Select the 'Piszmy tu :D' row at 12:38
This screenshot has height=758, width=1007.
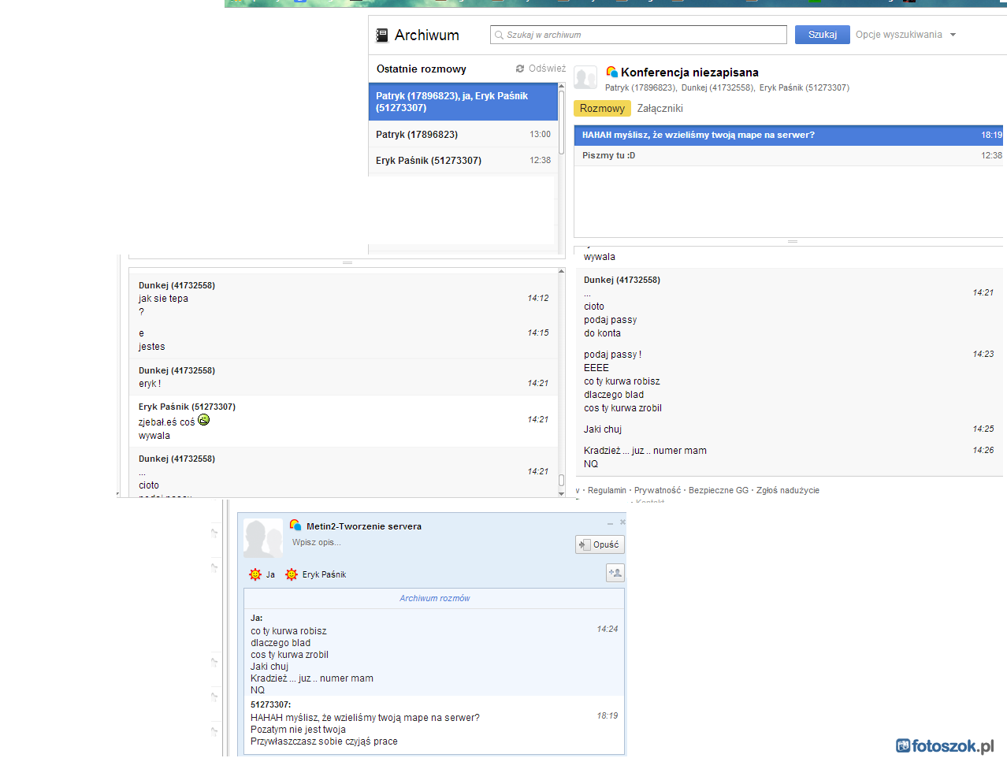tap(789, 155)
